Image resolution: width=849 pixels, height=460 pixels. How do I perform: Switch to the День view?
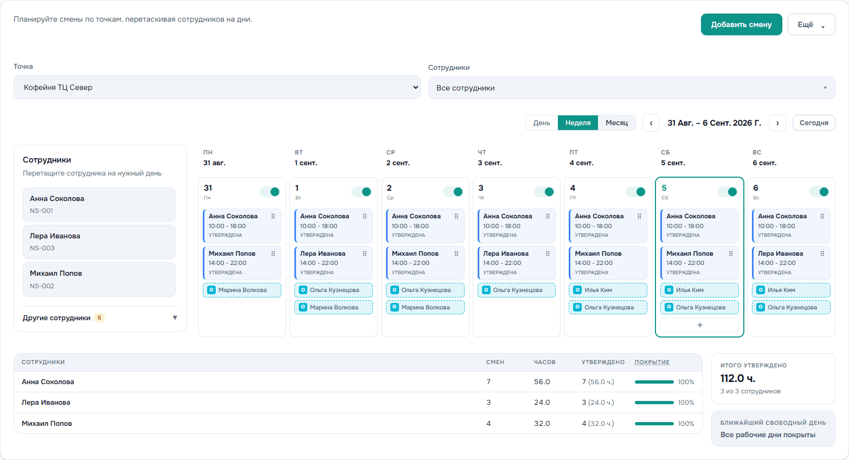pos(542,123)
